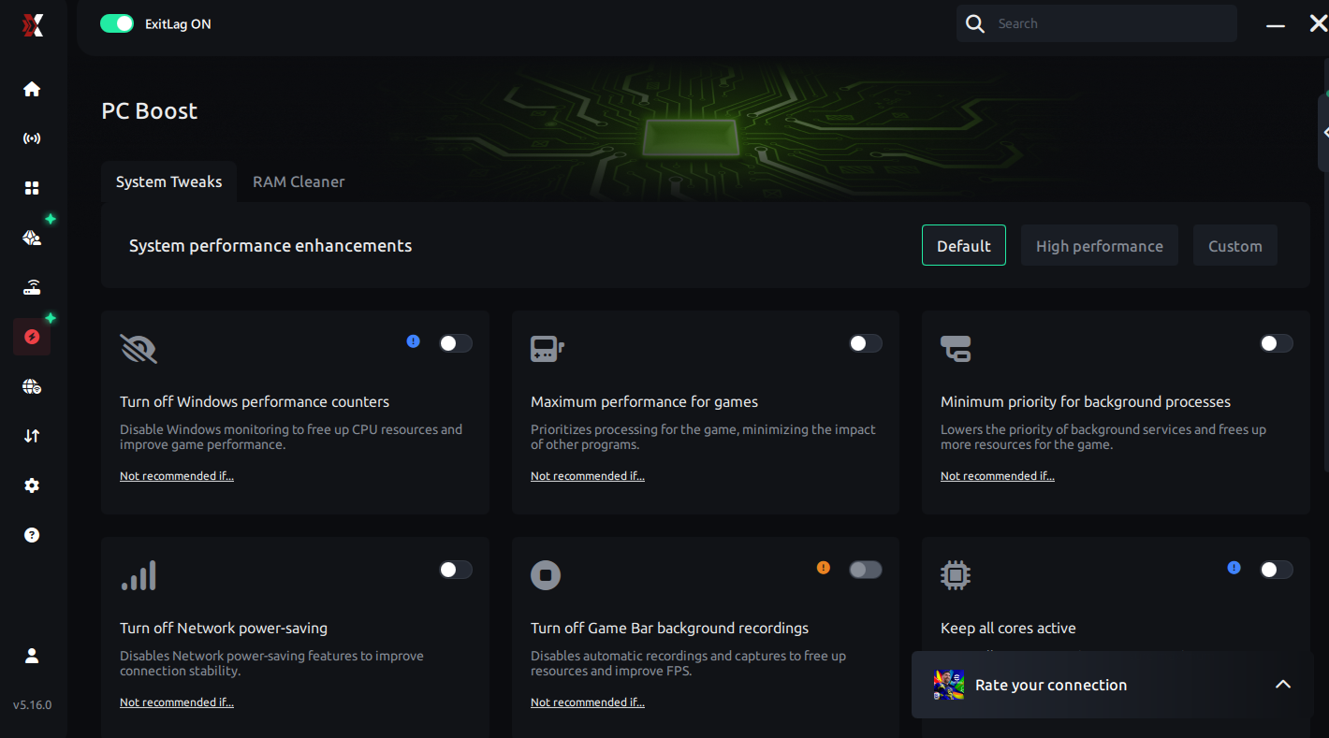Image resolution: width=1329 pixels, height=738 pixels.
Task: Open Not recommended if under Minimum priority
Action: (998, 476)
